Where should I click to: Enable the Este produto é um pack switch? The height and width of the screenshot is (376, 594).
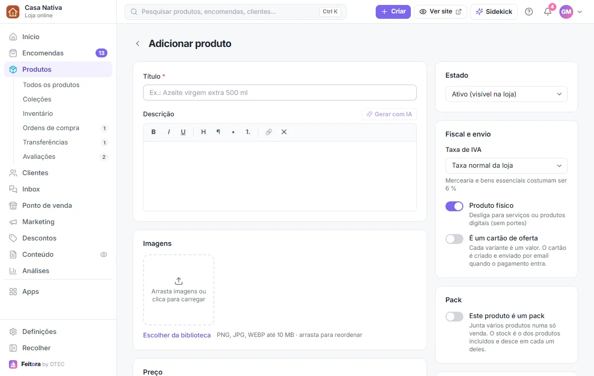point(454,317)
